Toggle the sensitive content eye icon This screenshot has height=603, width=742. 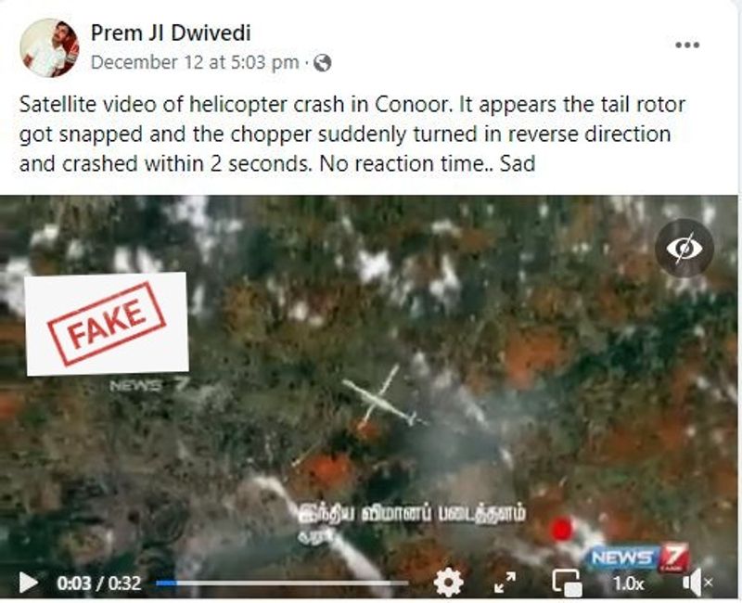684,248
